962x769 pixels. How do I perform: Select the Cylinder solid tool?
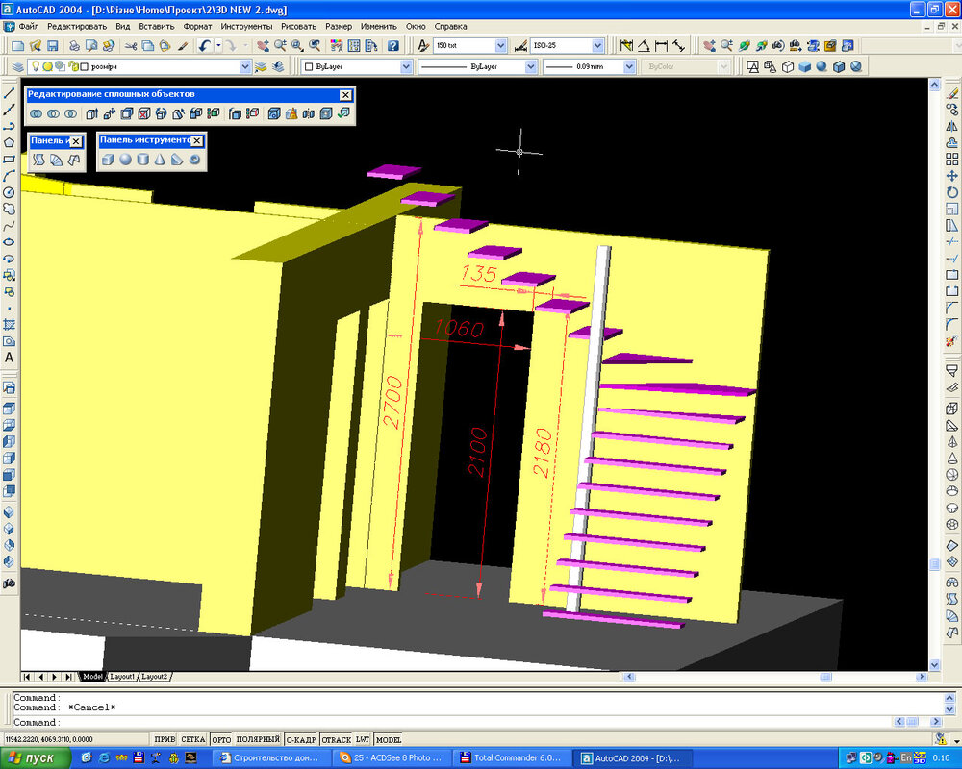pyautogui.click(x=142, y=160)
